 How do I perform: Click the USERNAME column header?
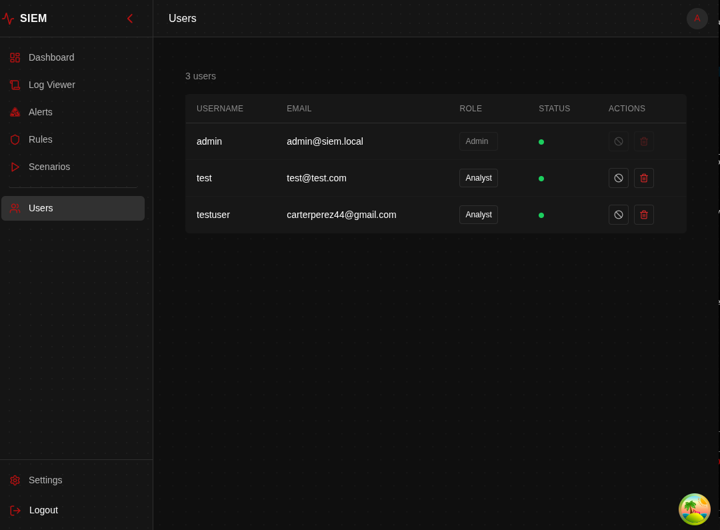pyautogui.click(x=220, y=109)
